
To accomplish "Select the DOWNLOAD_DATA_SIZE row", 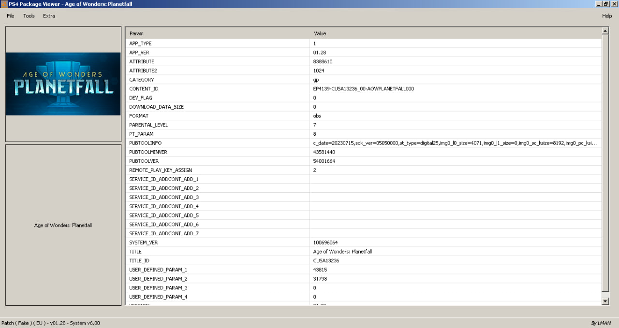I will [x=364, y=107].
